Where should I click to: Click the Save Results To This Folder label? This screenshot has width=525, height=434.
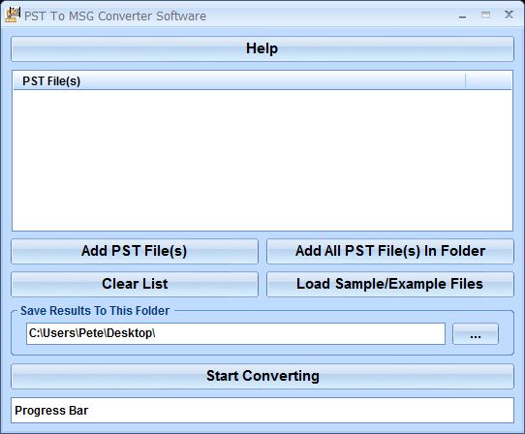95,311
